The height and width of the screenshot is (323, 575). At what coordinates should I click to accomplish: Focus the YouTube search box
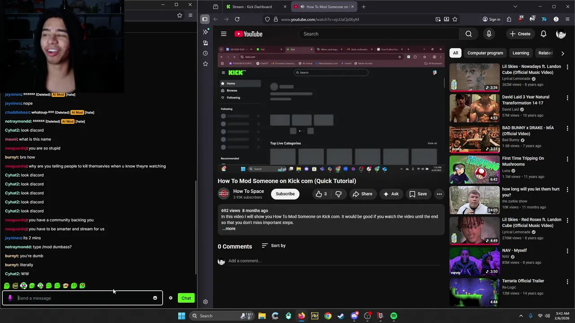379,34
